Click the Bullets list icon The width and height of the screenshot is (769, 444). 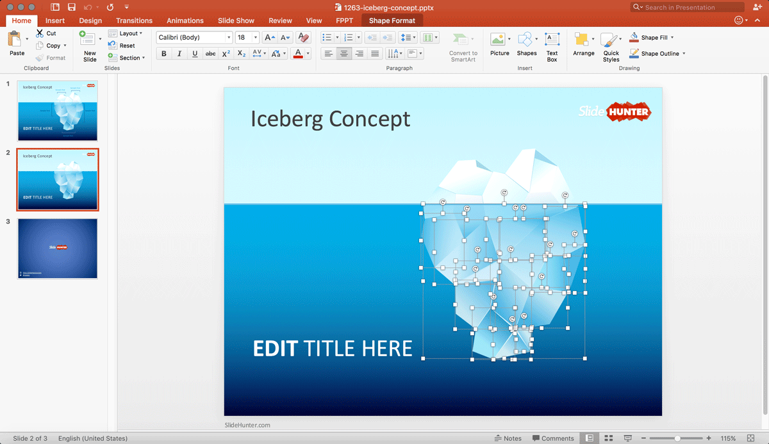(x=327, y=37)
